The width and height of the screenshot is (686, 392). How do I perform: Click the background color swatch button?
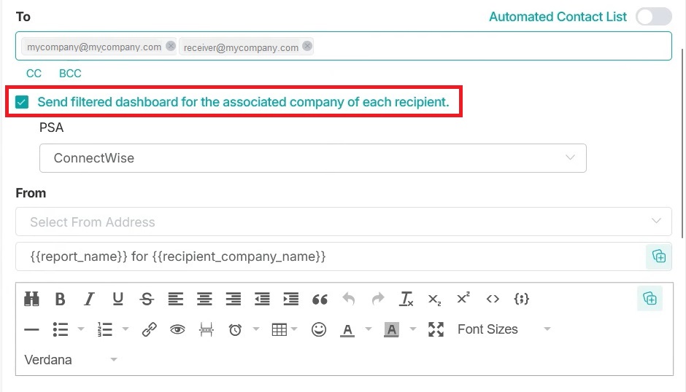(x=392, y=329)
